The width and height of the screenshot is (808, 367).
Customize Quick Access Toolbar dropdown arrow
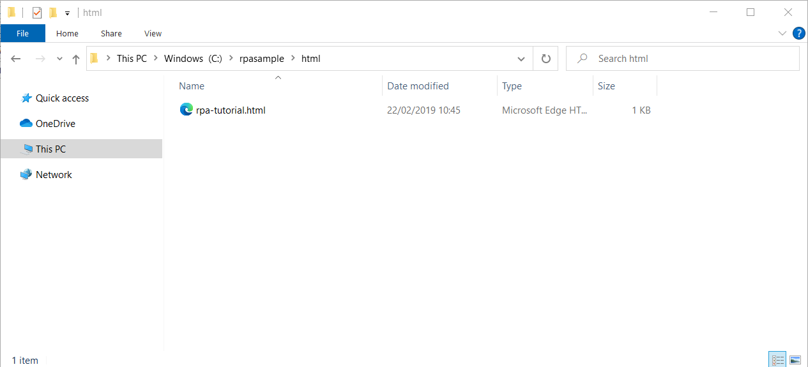(67, 13)
